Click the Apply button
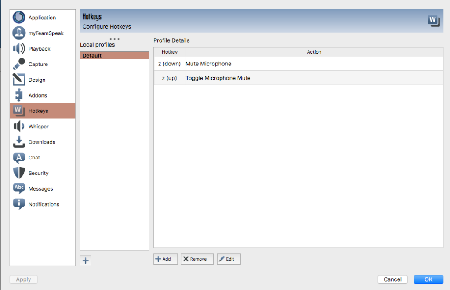The width and height of the screenshot is (450, 290). [x=24, y=279]
